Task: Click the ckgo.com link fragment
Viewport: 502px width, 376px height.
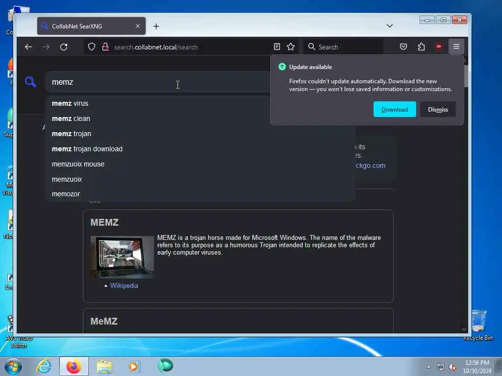Action: [371, 165]
